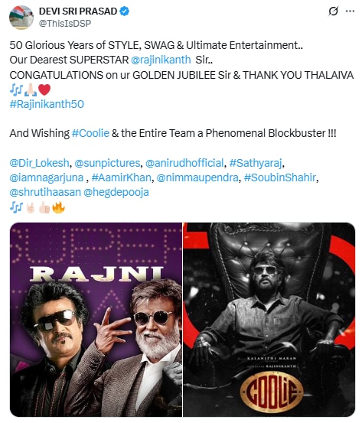
Task: Click the #Sathyaraj hashtag
Action: coord(256,163)
